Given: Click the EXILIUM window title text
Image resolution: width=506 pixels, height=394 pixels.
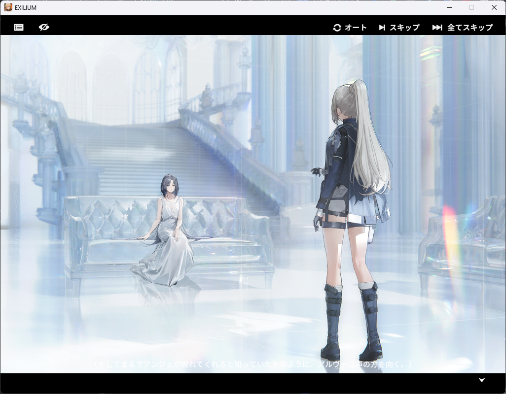Looking at the screenshot, I should point(26,8).
